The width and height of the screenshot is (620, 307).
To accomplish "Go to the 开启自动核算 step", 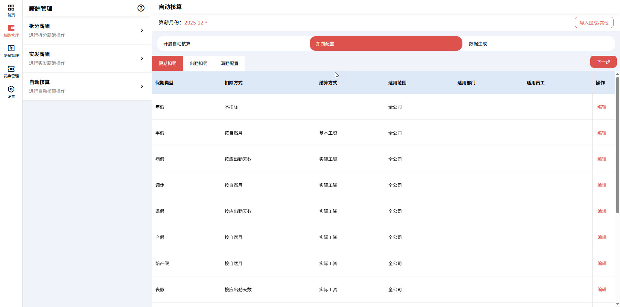I will [177, 43].
